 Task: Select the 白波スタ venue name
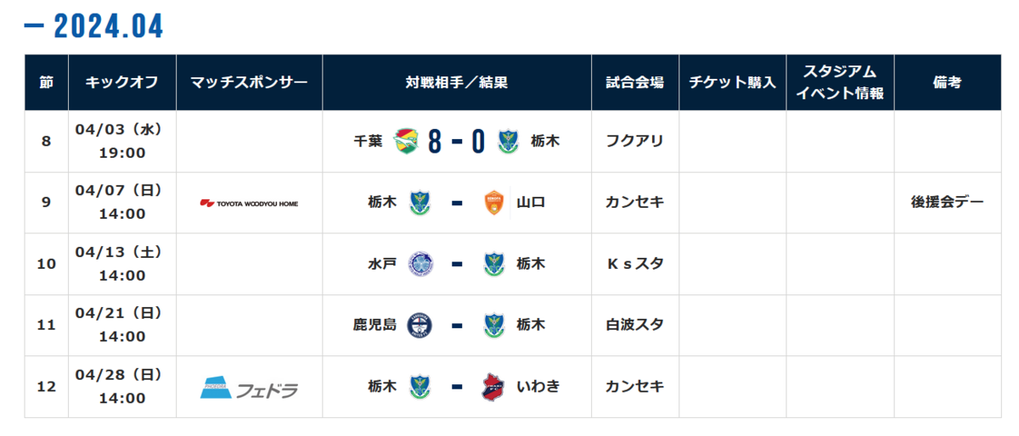[634, 325]
